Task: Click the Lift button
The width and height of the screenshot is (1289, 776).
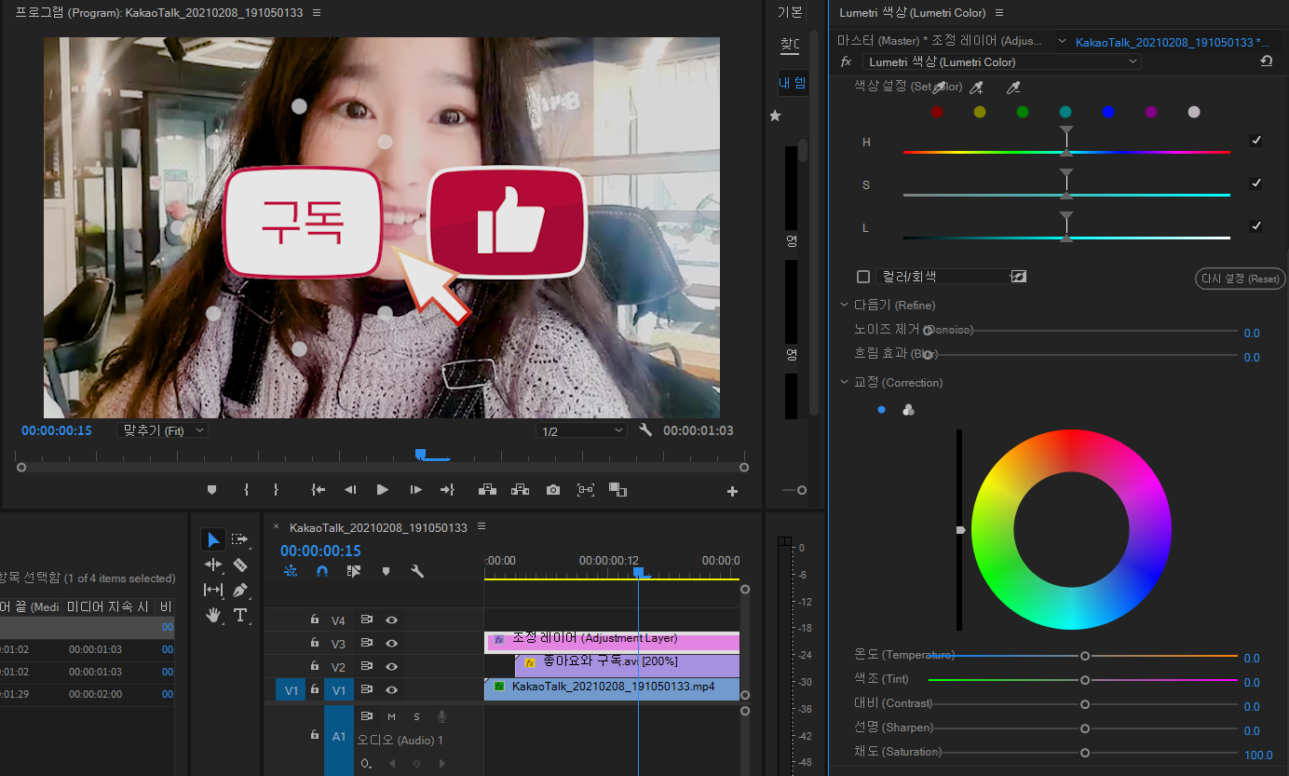Action: [486, 490]
